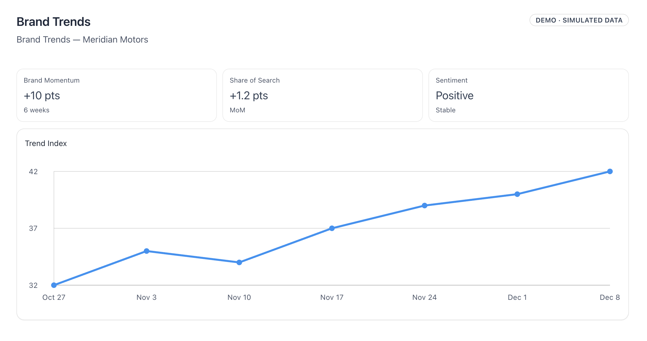Click the Oct 27 data point

[54, 285]
